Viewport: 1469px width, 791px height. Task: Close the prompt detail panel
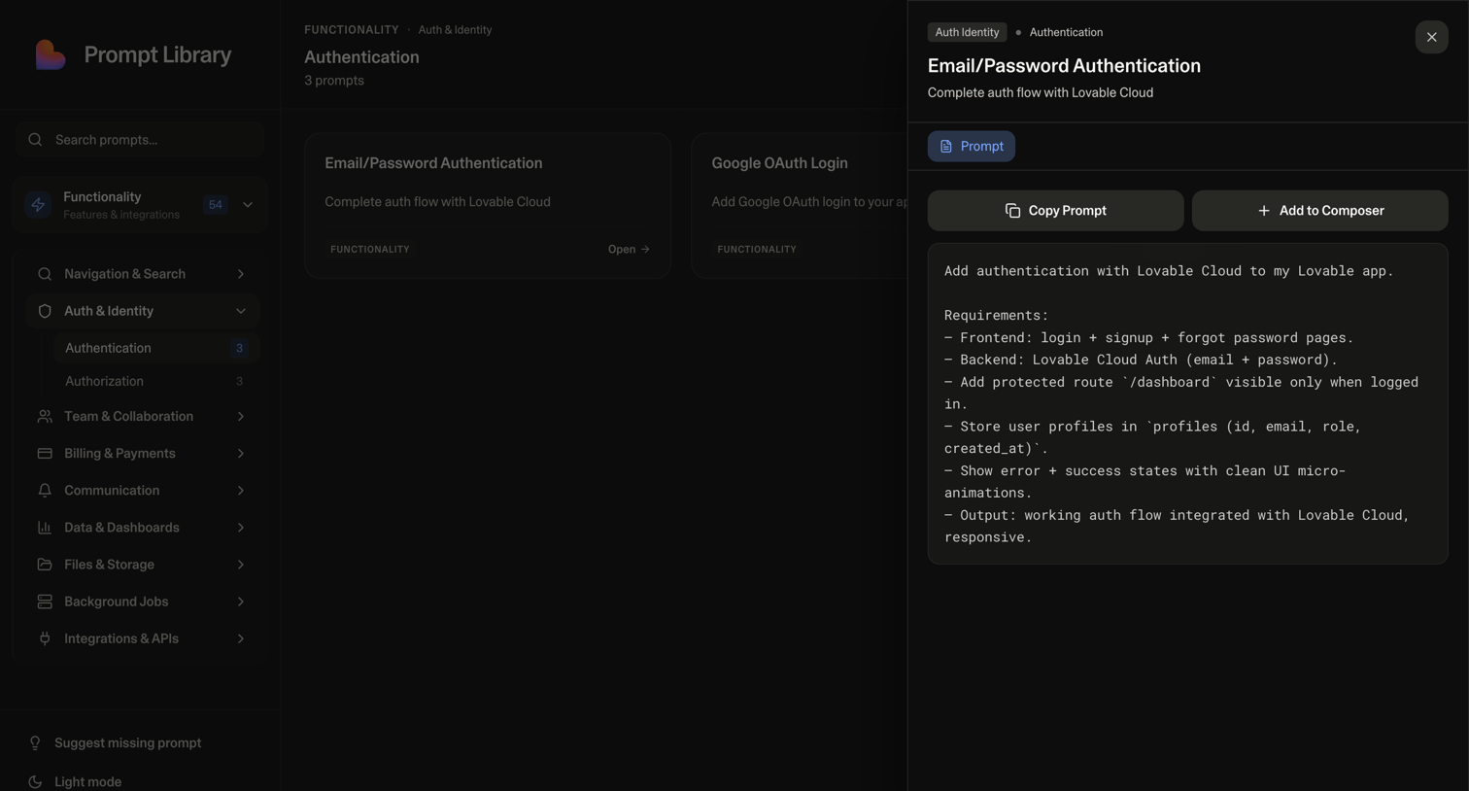point(1431,37)
